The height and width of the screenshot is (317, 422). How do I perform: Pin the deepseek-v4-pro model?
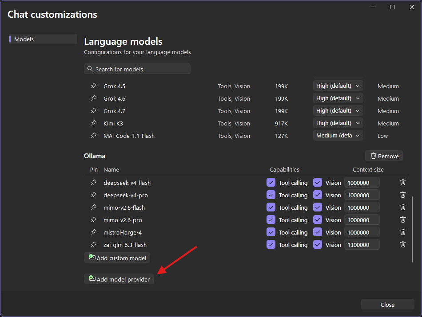(94, 195)
